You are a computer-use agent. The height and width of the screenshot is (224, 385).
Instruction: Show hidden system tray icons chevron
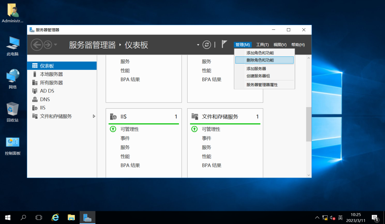point(317,218)
